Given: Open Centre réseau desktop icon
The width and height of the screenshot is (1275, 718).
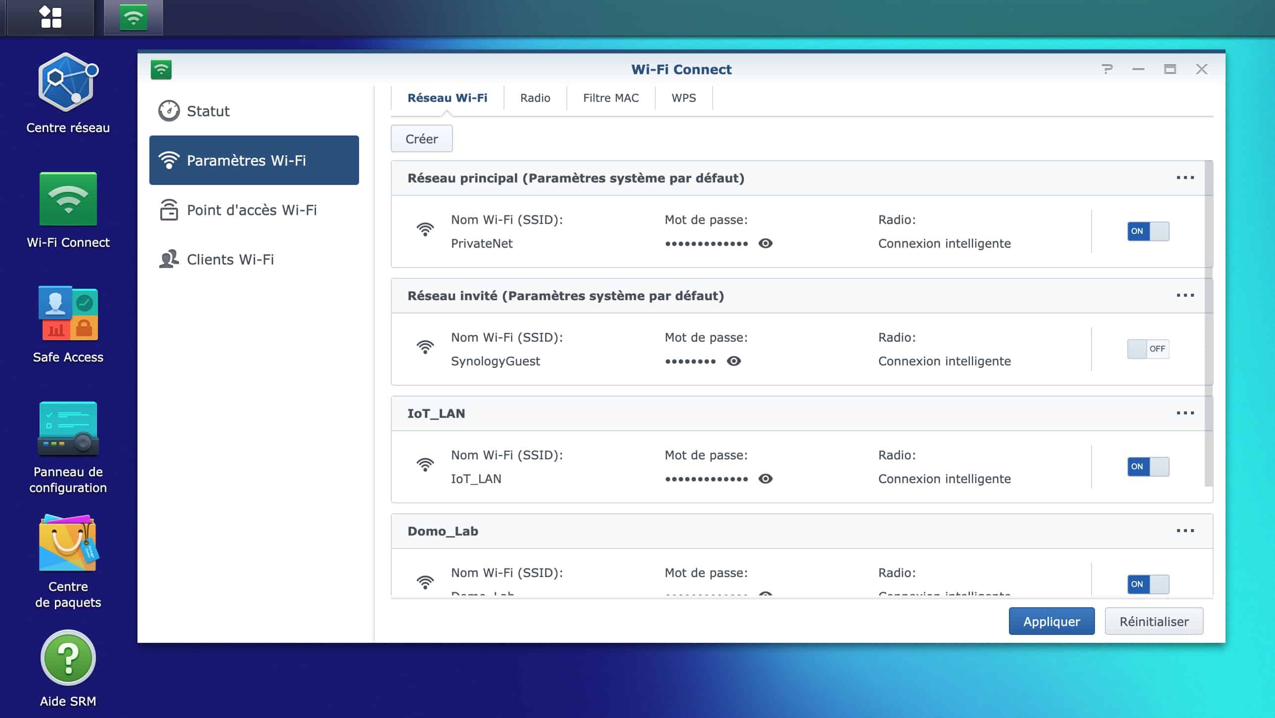Looking at the screenshot, I should click(68, 93).
